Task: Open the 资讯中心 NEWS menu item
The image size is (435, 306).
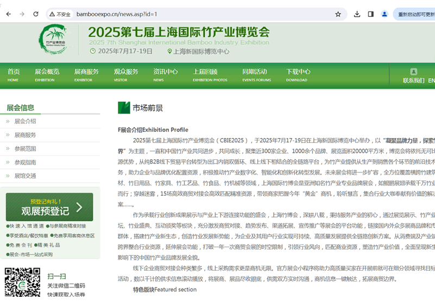Action: [x=165, y=75]
